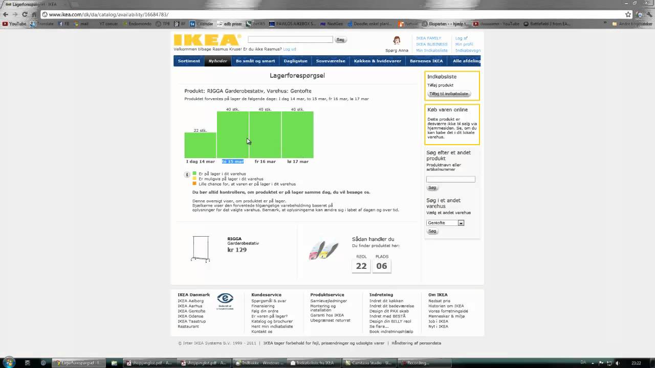Click the PLADS number 06

382,266
